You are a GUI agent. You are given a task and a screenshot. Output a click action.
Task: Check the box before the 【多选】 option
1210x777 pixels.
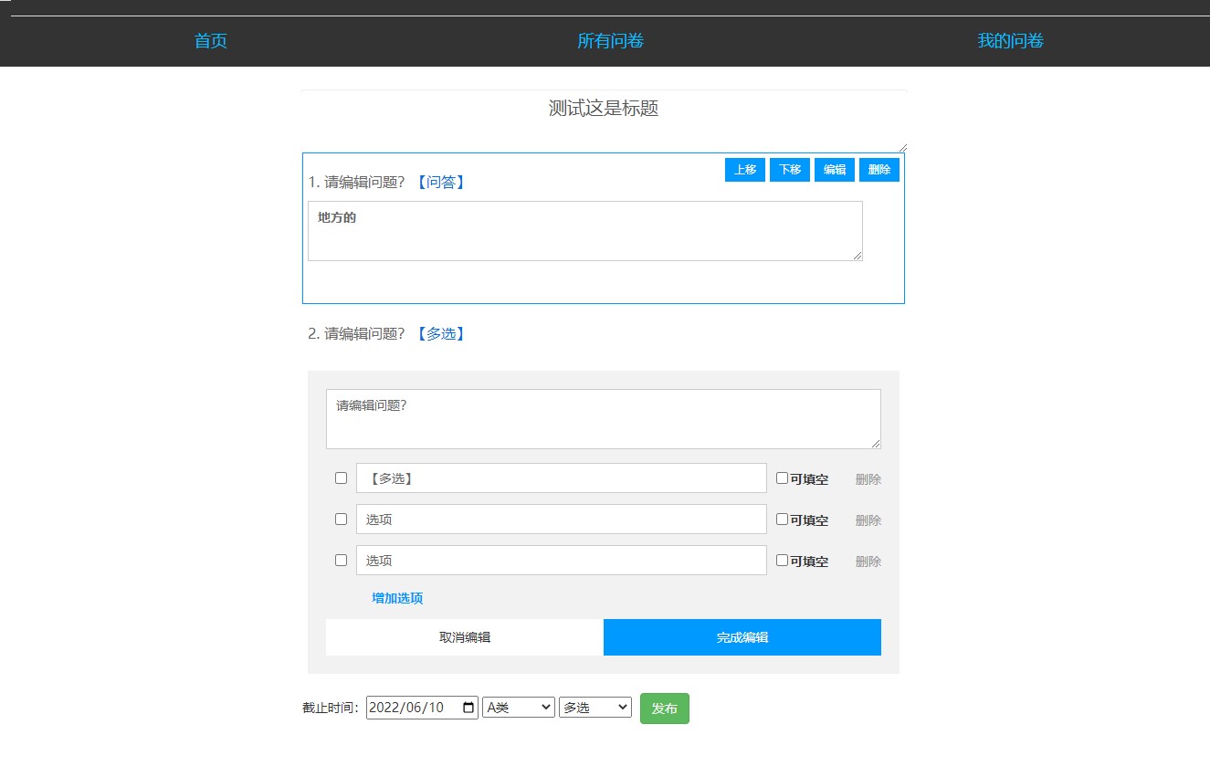(341, 478)
